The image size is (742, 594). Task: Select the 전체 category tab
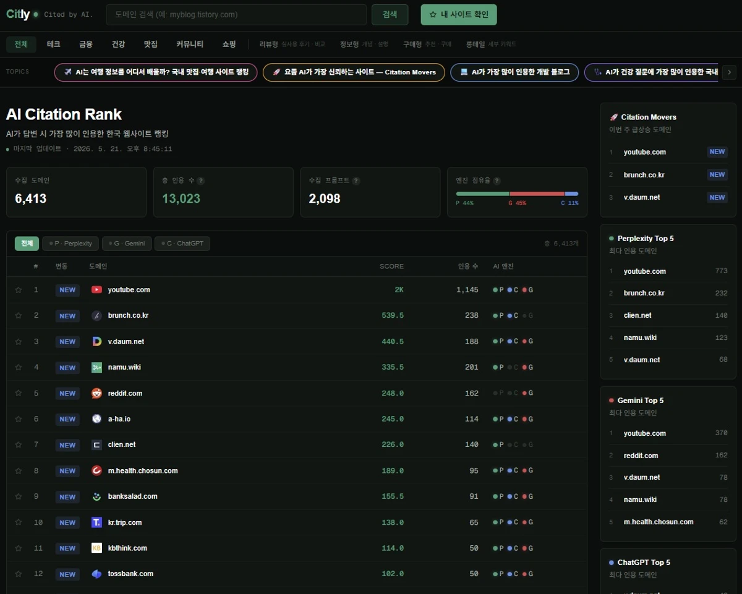click(22, 44)
